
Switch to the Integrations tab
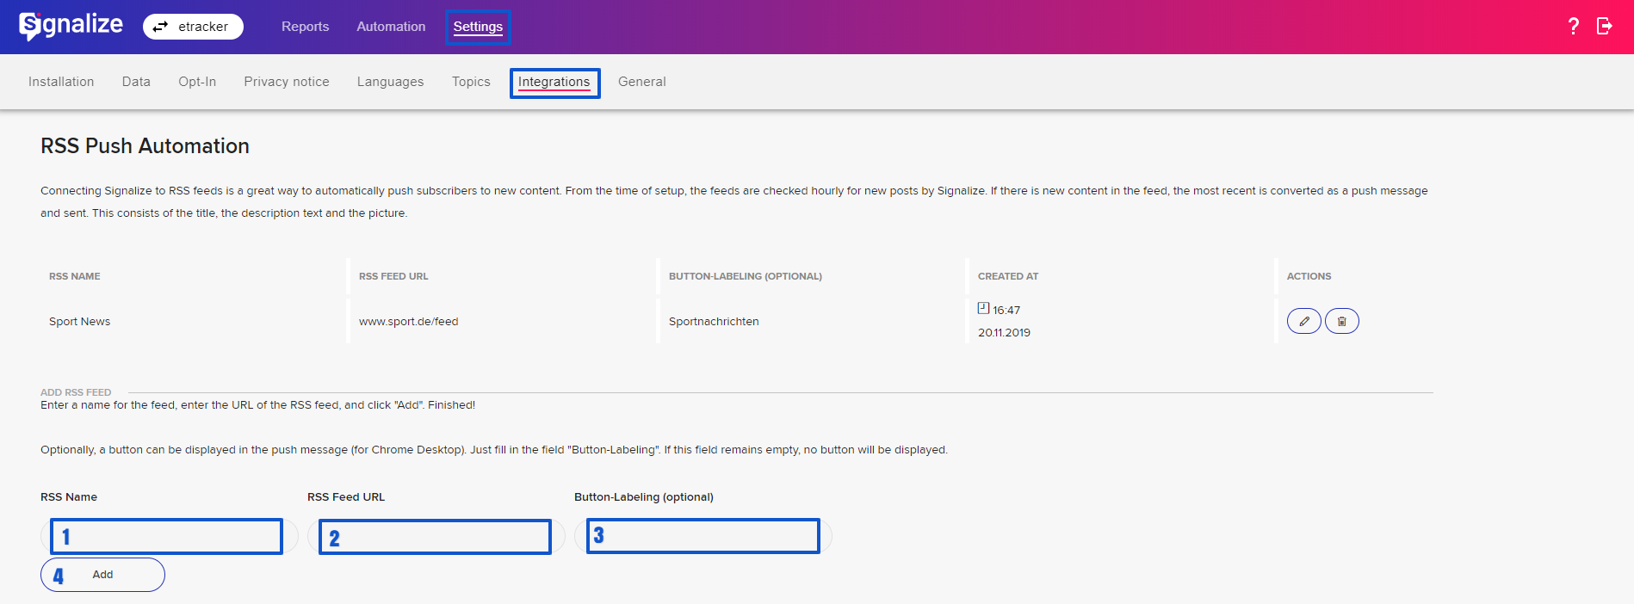554,83
